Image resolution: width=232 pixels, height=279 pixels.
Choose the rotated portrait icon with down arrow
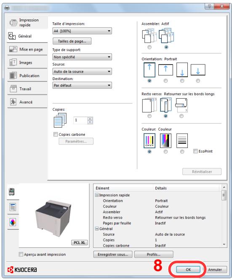click(182, 70)
